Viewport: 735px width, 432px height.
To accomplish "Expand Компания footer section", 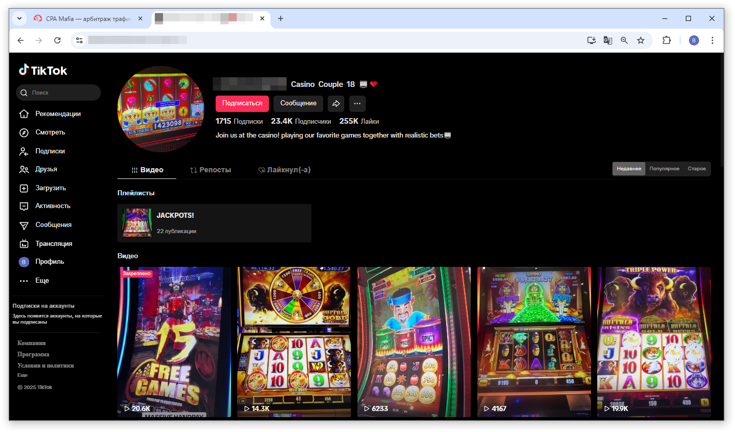I will [x=32, y=343].
